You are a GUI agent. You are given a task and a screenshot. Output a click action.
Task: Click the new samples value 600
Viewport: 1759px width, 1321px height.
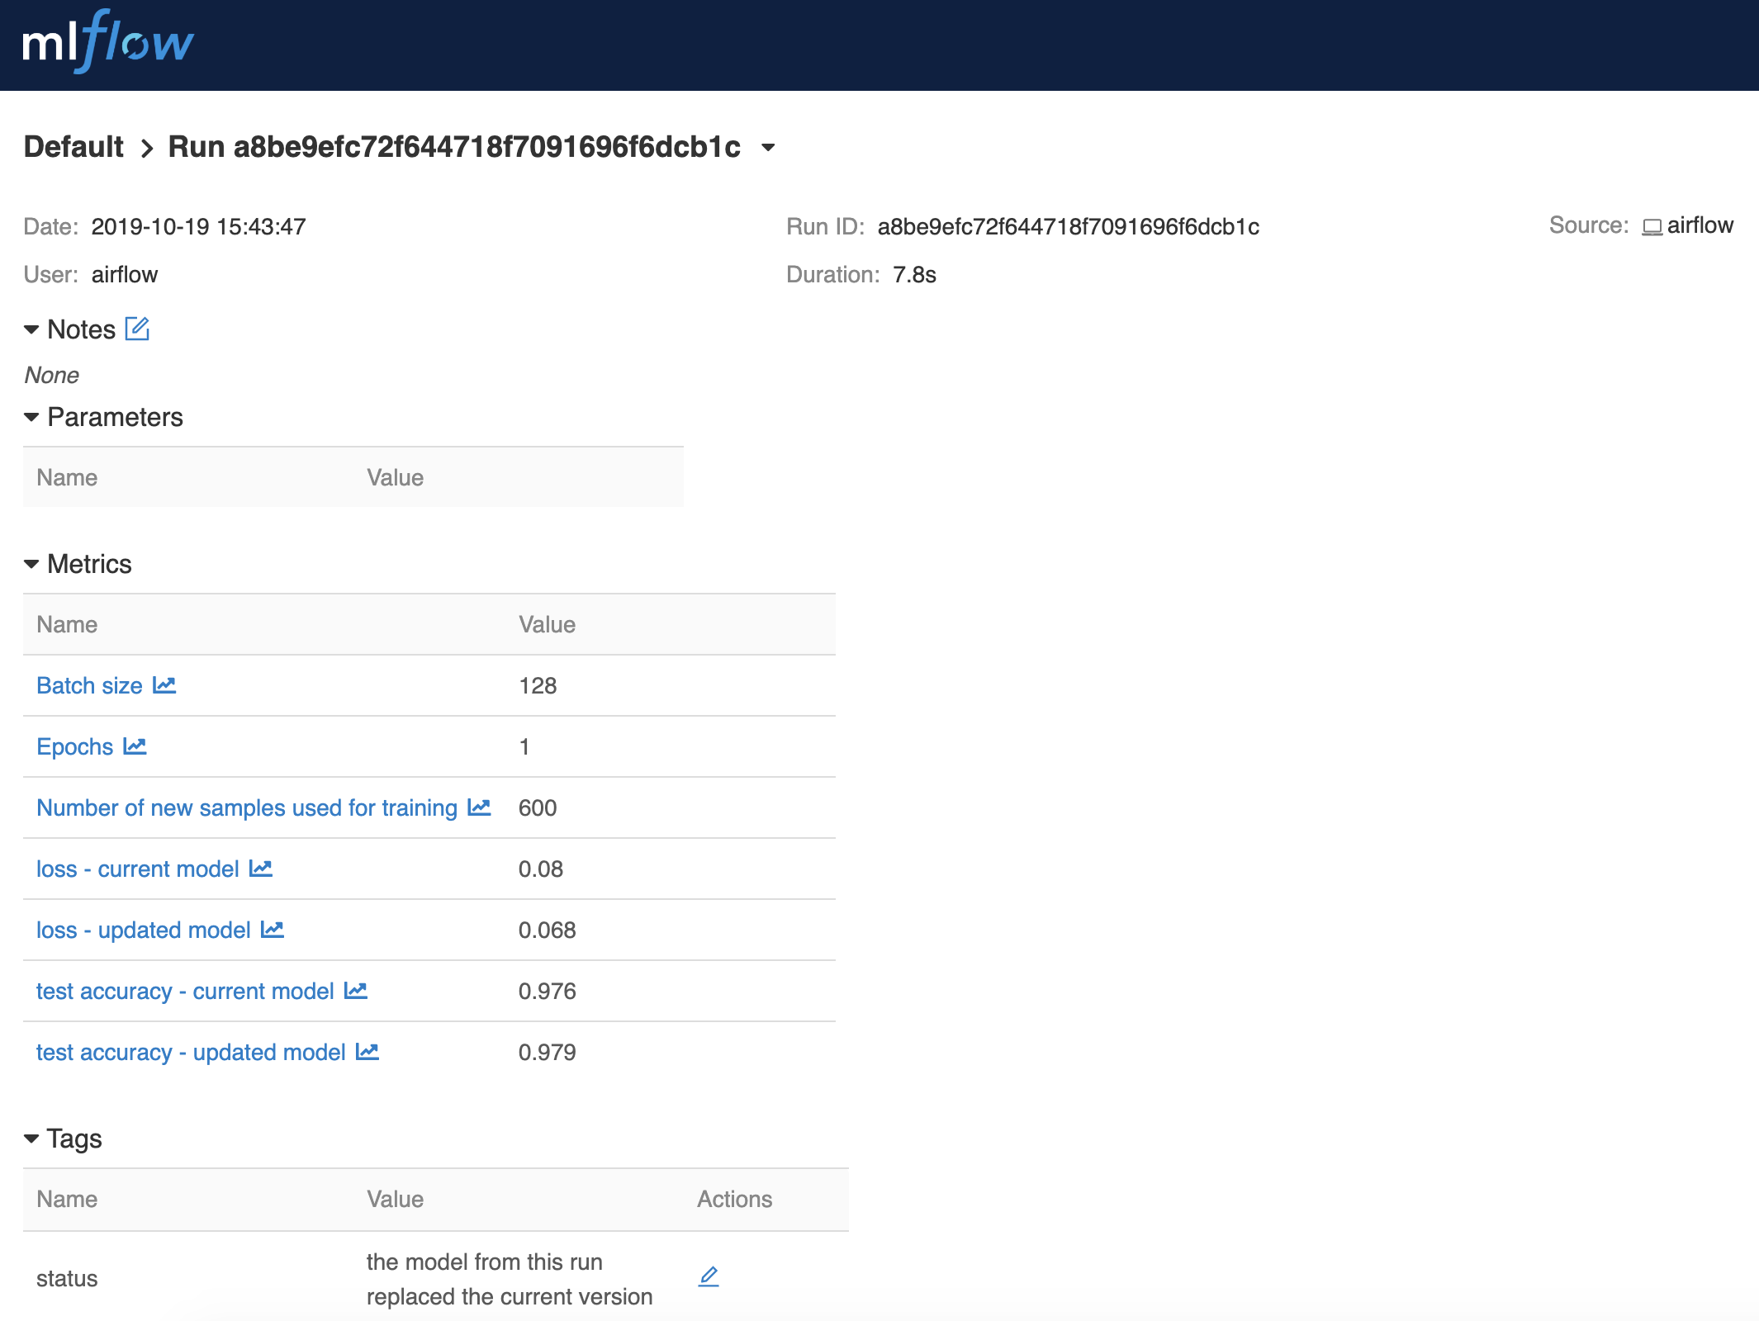[x=538, y=807]
